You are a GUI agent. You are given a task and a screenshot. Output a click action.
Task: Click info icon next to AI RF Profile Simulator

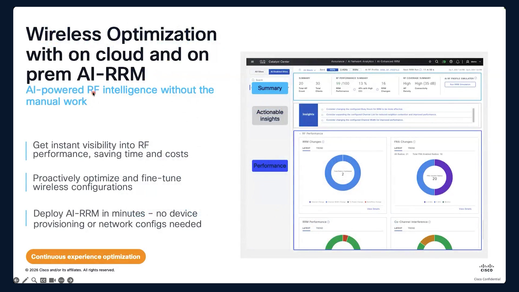475,78
